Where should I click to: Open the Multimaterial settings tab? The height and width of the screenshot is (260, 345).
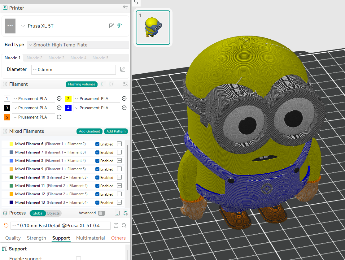90,238
